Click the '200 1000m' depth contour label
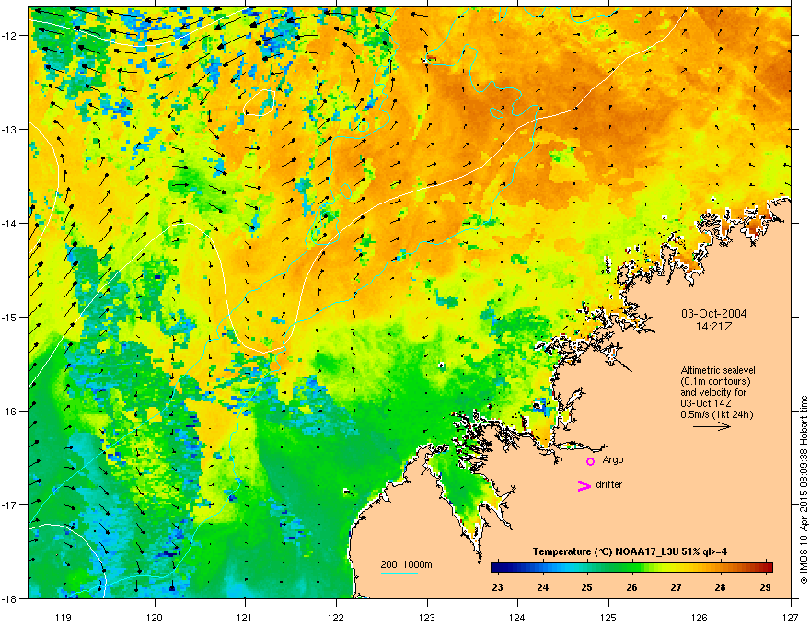Screen dimensions: 810x626 pos(406,564)
